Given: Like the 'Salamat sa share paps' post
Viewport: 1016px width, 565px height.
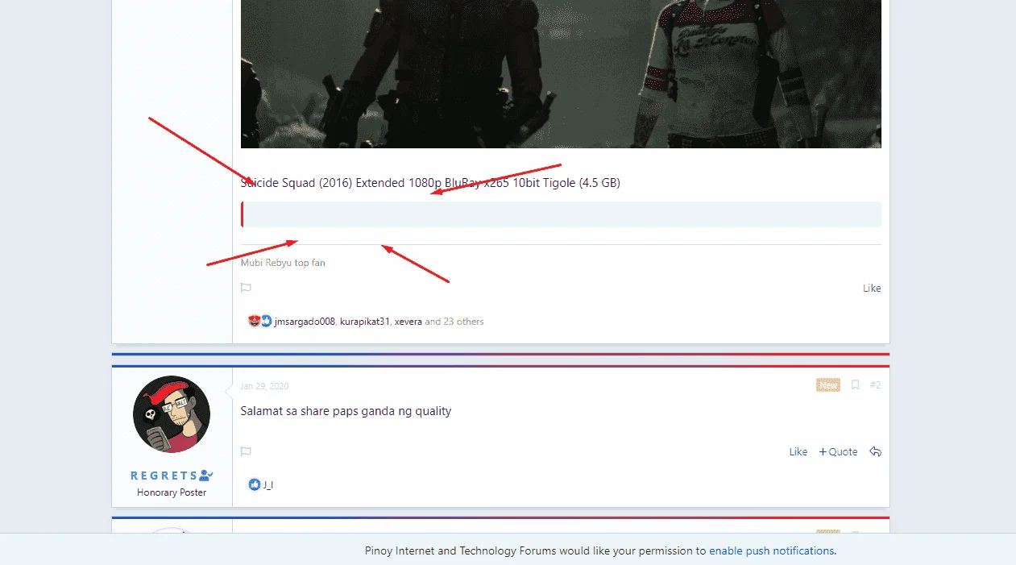Looking at the screenshot, I should pos(798,452).
